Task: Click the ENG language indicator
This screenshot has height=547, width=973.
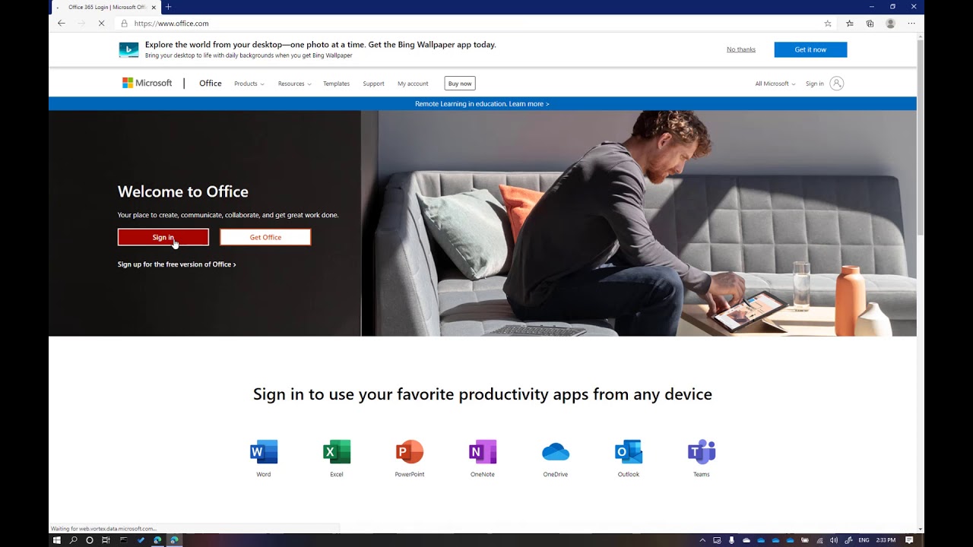Action: (x=864, y=540)
